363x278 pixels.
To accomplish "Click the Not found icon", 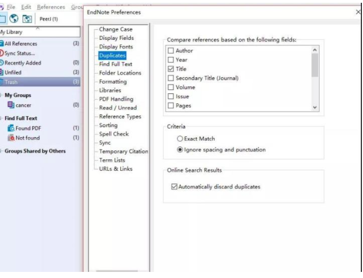I will [x=11, y=138].
